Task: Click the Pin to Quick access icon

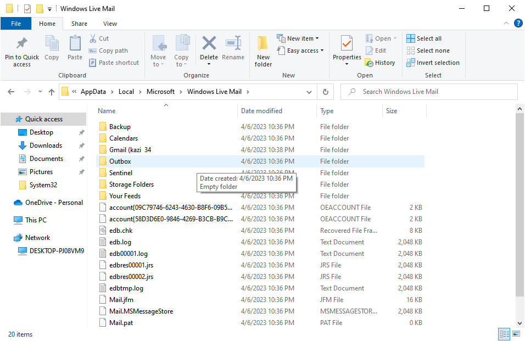Action: pos(22,43)
